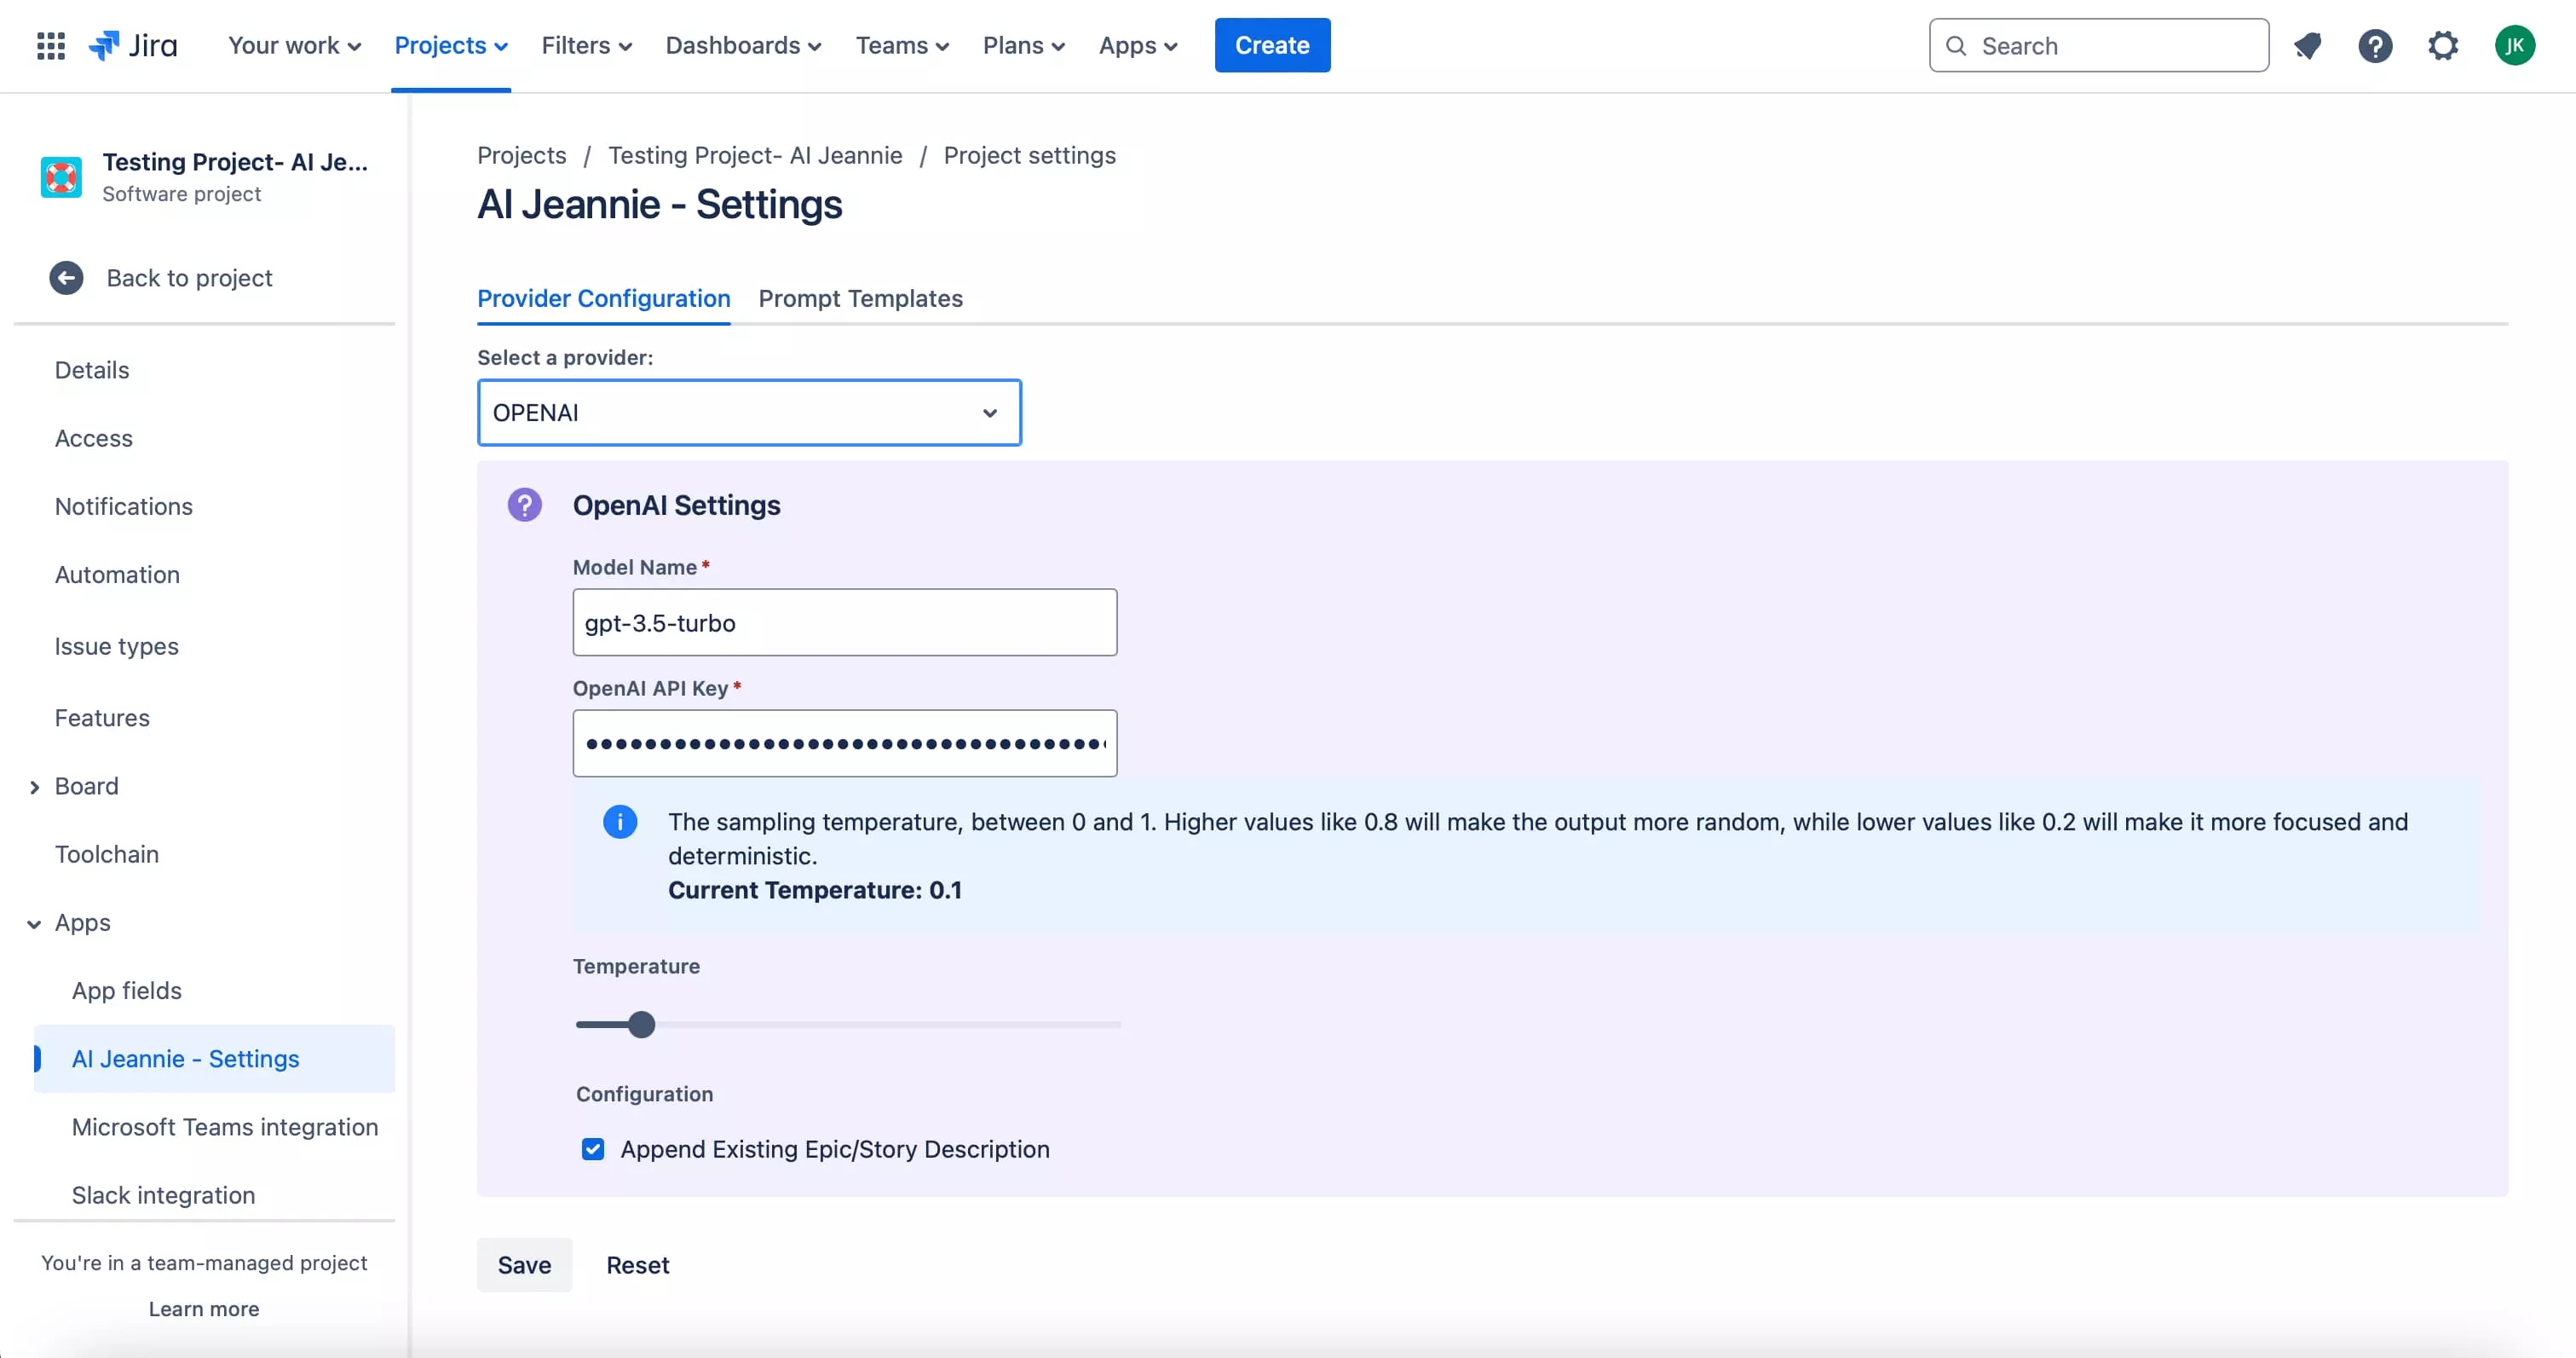
Task: Open Microsoft Teams integration in sidebar
Action: click(x=224, y=1127)
